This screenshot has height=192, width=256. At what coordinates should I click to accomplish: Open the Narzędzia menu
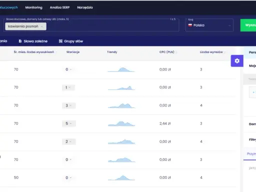(x=85, y=7)
